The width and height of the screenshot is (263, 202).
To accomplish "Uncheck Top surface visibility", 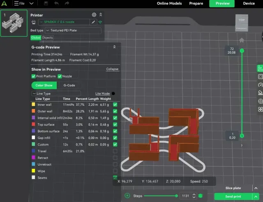I will tap(115, 125).
